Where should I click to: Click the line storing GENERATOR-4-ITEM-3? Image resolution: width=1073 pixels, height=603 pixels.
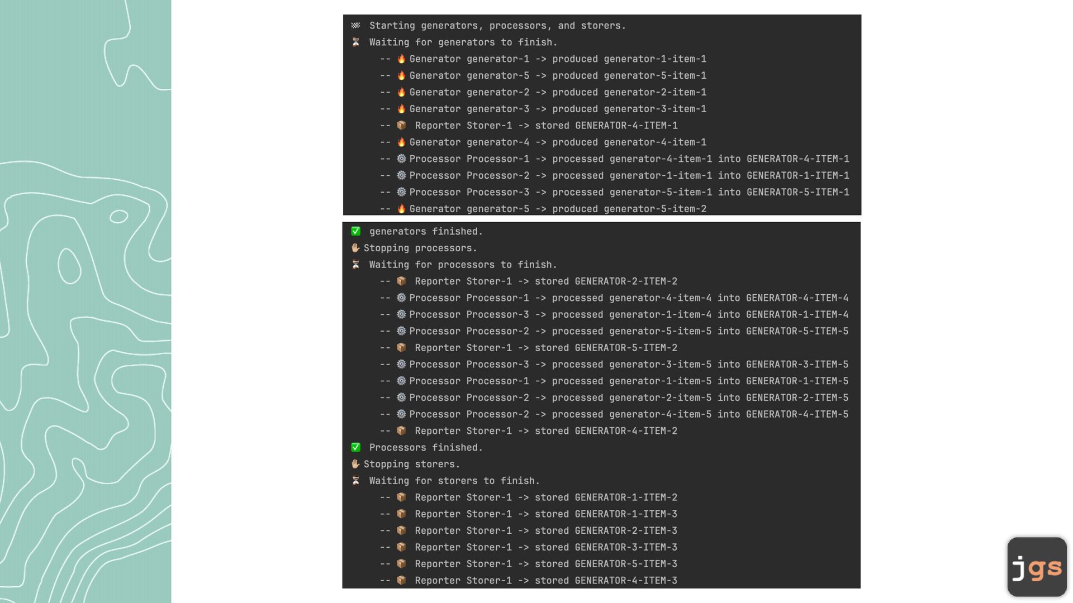[x=545, y=581]
